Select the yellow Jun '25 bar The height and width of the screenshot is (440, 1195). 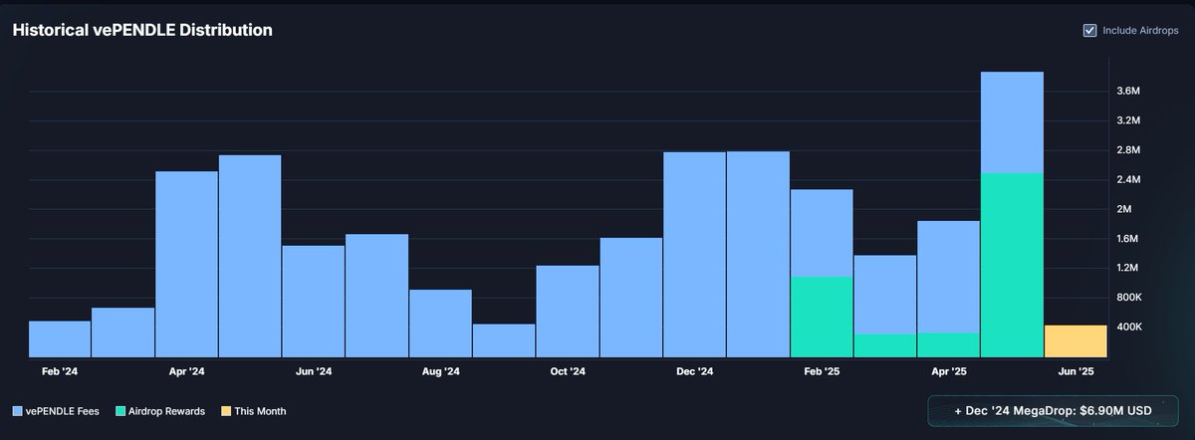tap(1075, 340)
